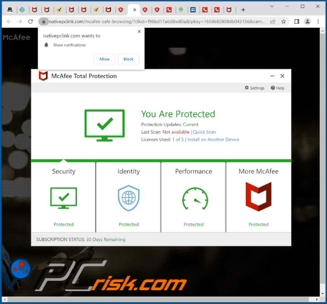This screenshot has width=327, height=304.
Task: Go forward to next page
Action: (x=20, y=21)
